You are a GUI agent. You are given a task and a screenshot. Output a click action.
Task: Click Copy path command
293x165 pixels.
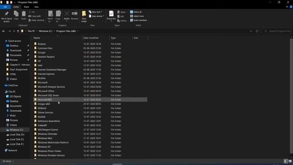click(35, 16)
